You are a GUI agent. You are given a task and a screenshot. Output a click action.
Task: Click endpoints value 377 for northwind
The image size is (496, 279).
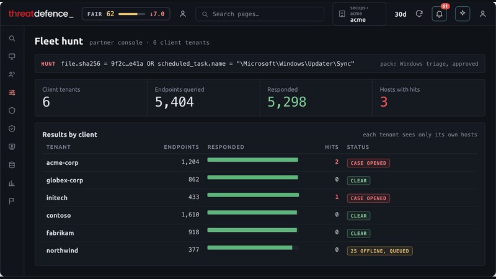[x=193, y=250]
